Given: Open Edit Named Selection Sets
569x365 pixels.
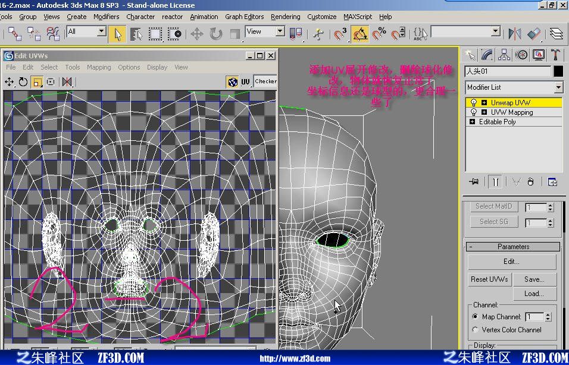Looking at the screenshot, I should [x=420, y=34].
